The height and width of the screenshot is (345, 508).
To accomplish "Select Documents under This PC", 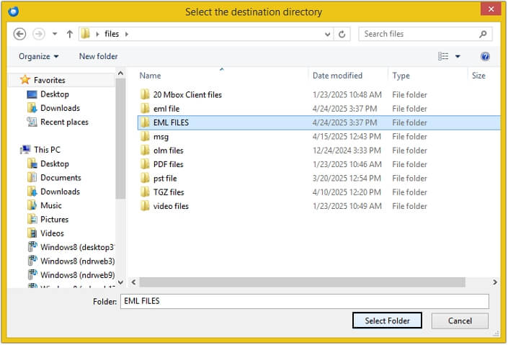I will point(61,178).
